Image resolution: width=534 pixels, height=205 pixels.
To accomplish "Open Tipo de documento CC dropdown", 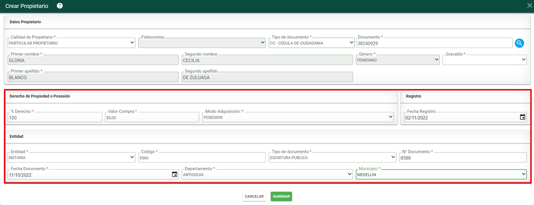I will click(x=312, y=43).
